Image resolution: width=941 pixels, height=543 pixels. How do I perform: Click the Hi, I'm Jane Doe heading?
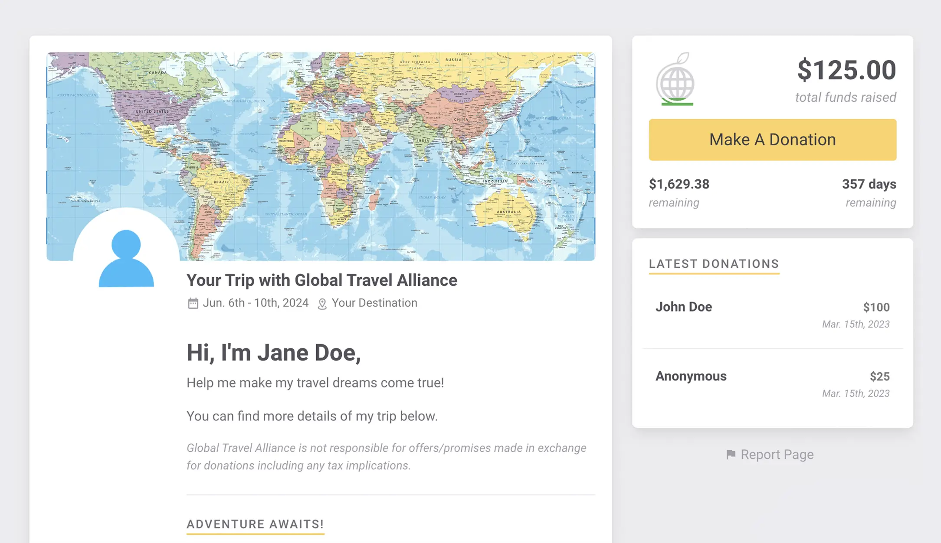274,353
